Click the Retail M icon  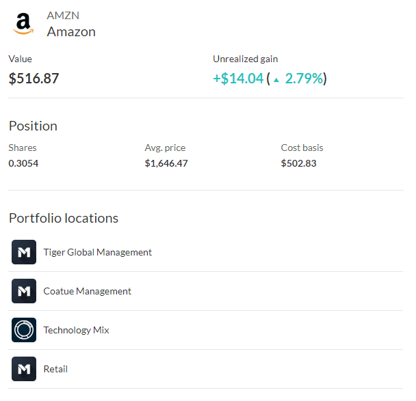point(24,369)
